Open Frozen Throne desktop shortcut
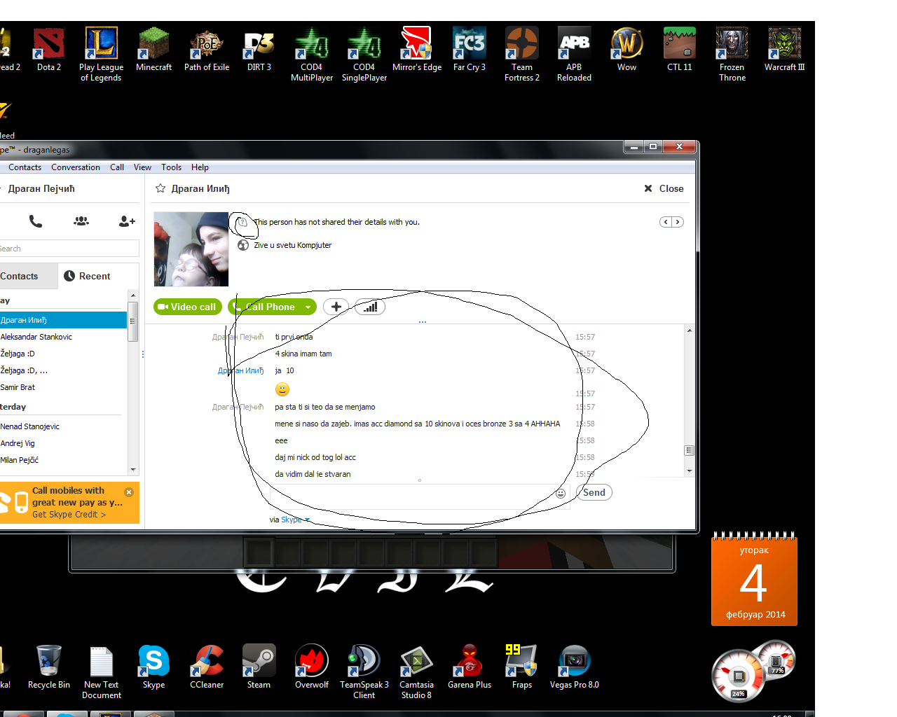The image size is (897, 717). tap(732, 54)
